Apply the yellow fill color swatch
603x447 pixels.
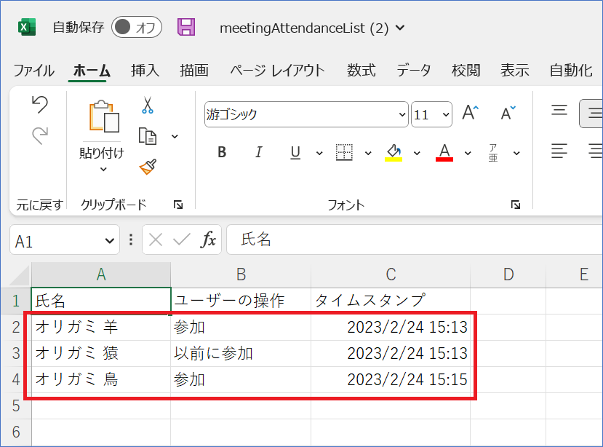coord(394,152)
